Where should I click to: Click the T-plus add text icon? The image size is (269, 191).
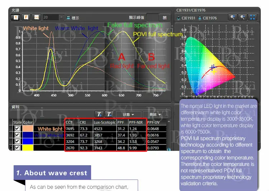99,114
